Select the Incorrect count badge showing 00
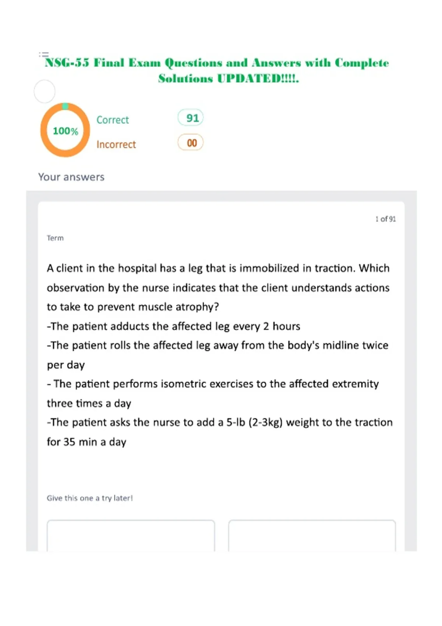 tap(190, 143)
